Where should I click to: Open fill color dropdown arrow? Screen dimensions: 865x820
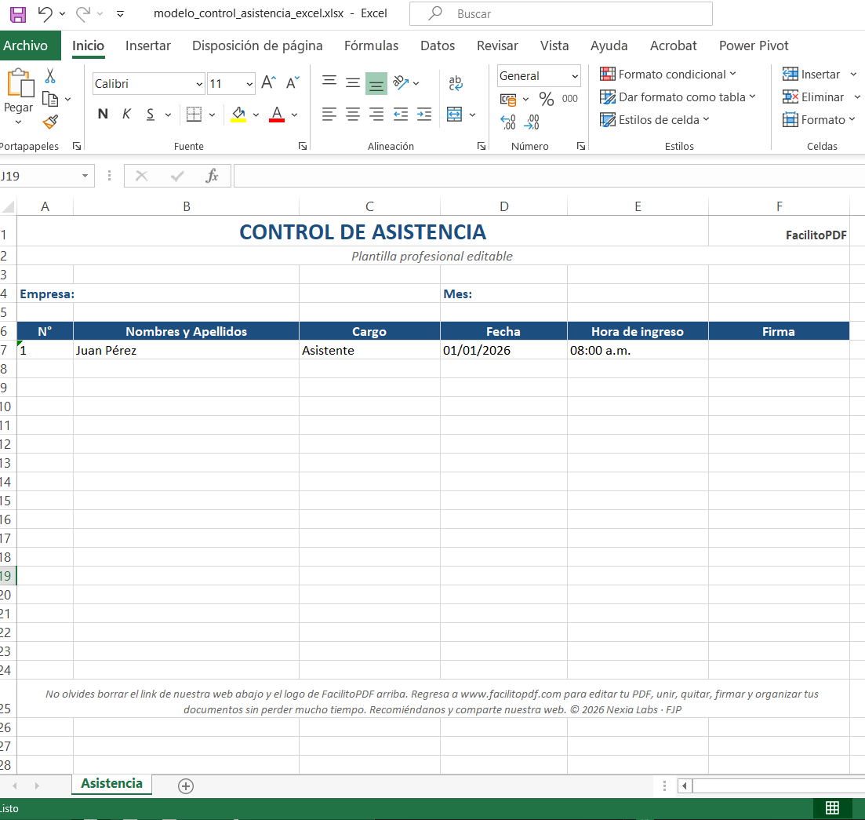click(256, 115)
